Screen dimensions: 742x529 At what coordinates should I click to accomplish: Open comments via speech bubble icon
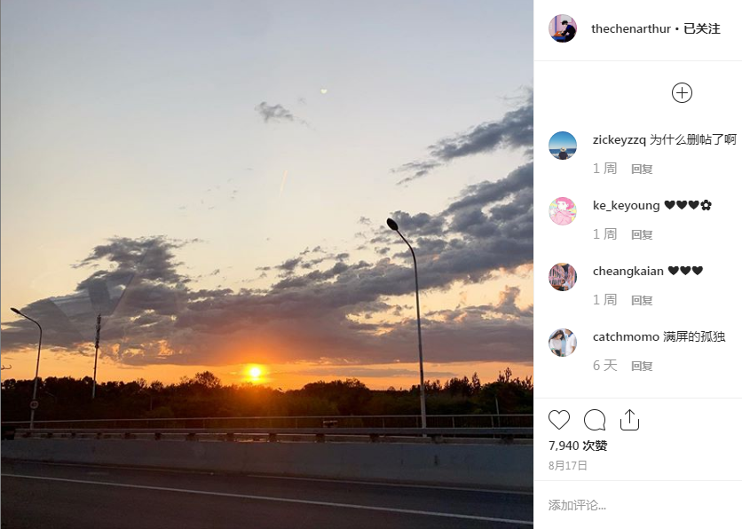pos(595,420)
